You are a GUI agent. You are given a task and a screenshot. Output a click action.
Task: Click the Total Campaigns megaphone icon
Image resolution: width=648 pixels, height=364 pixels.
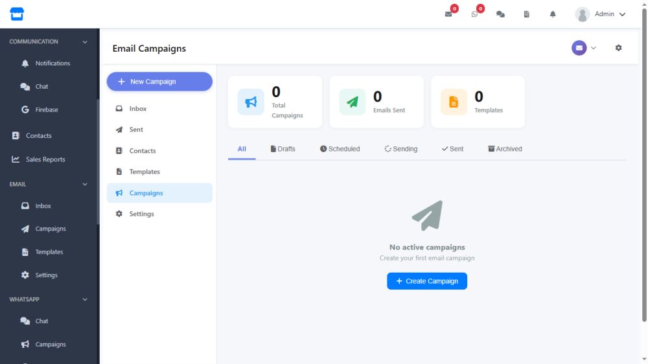[x=251, y=102]
